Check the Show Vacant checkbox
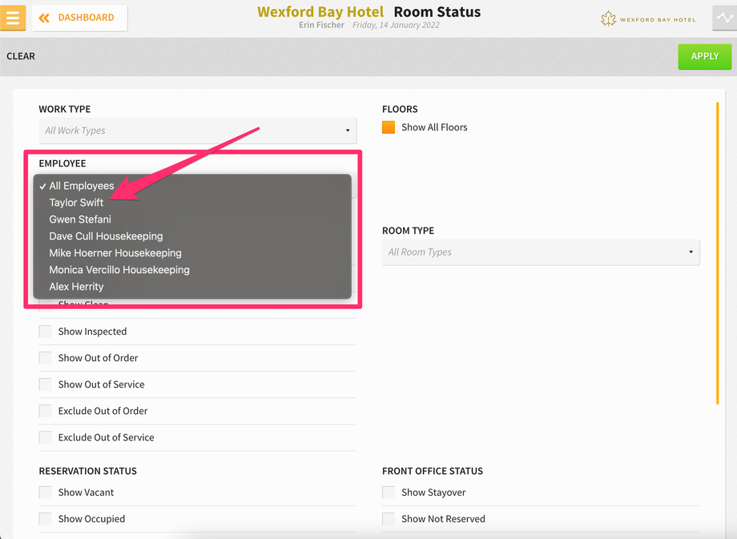Viewport: 737px width, 539px height. 45,493
